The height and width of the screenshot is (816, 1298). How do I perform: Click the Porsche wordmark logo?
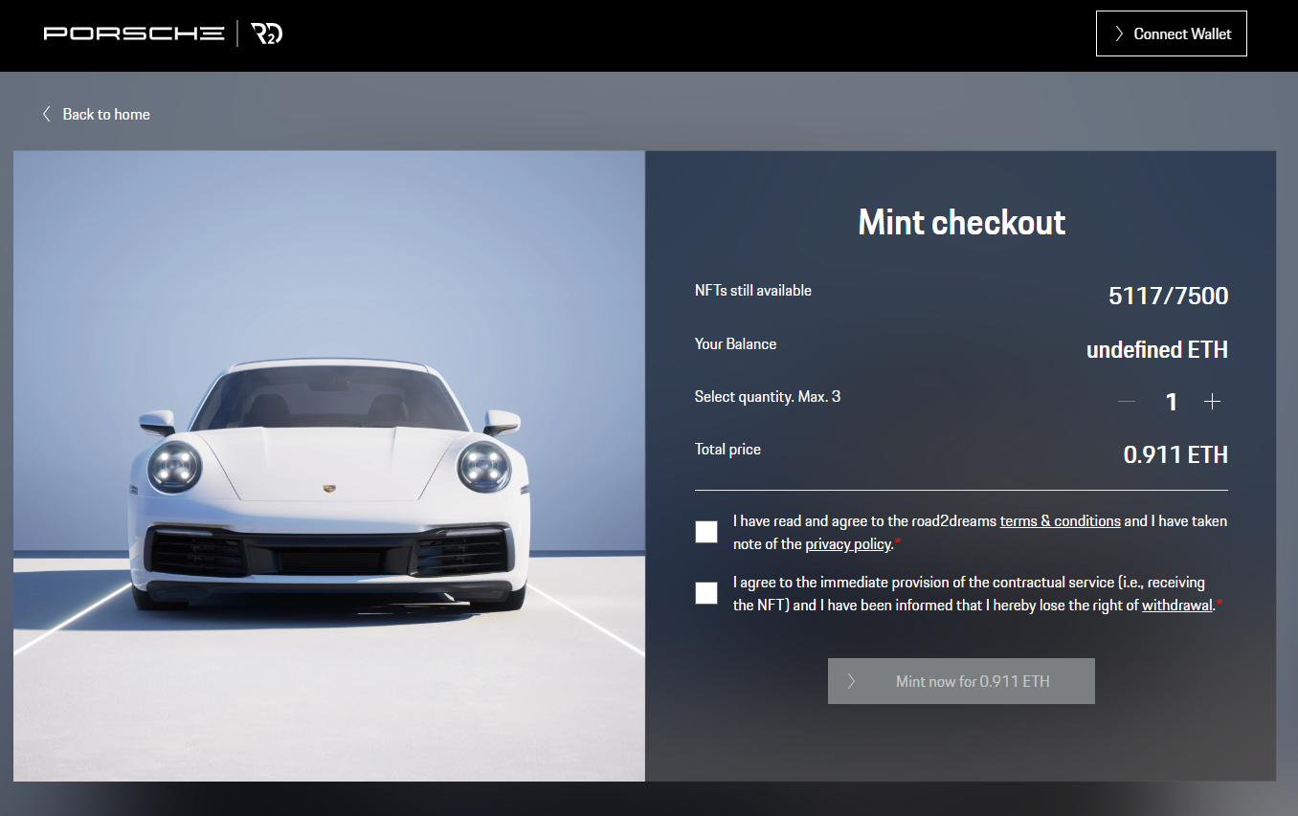pyautogui.click(x=134, y=33)
